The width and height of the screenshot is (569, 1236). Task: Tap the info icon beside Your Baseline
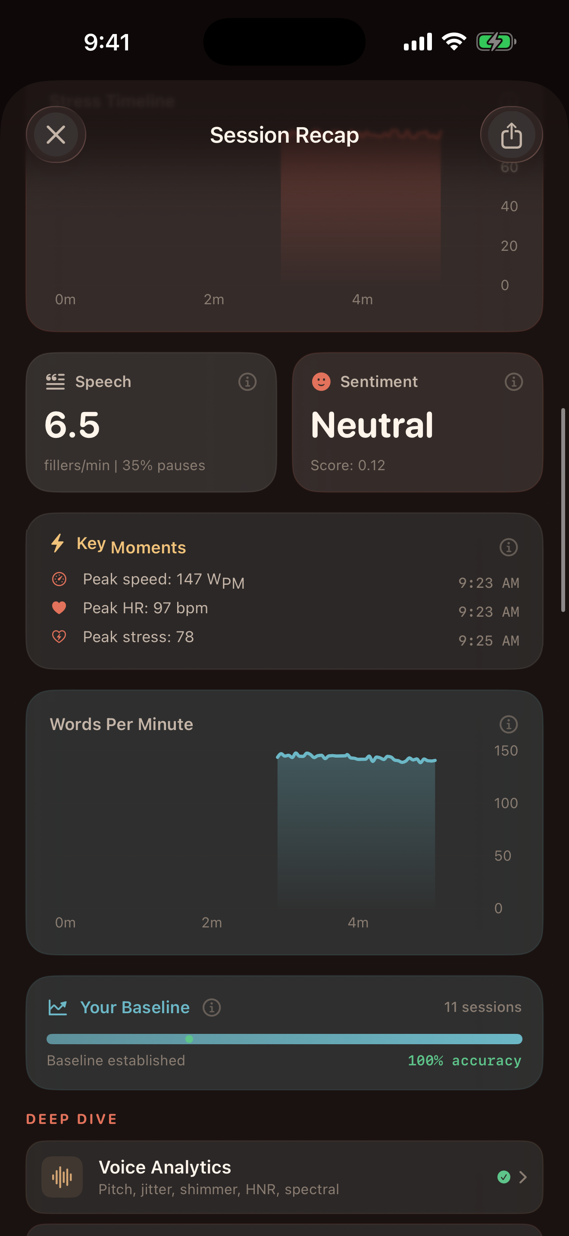(212, 1007)
